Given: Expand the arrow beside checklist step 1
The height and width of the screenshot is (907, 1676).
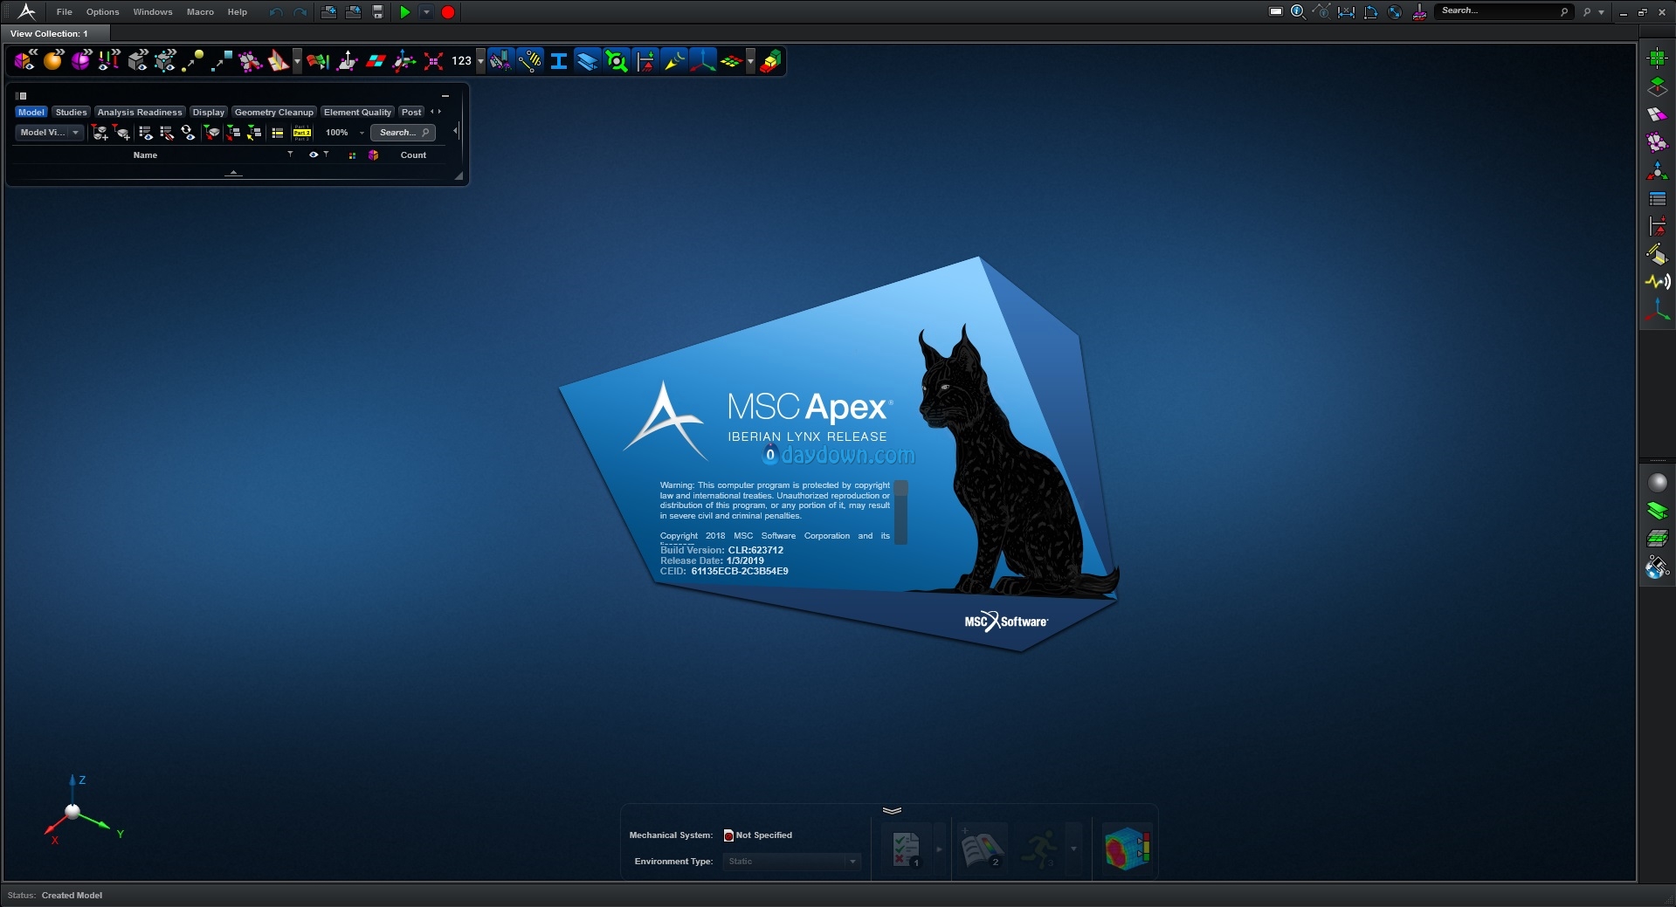Looking at the screenshot, I should [939, 849].
